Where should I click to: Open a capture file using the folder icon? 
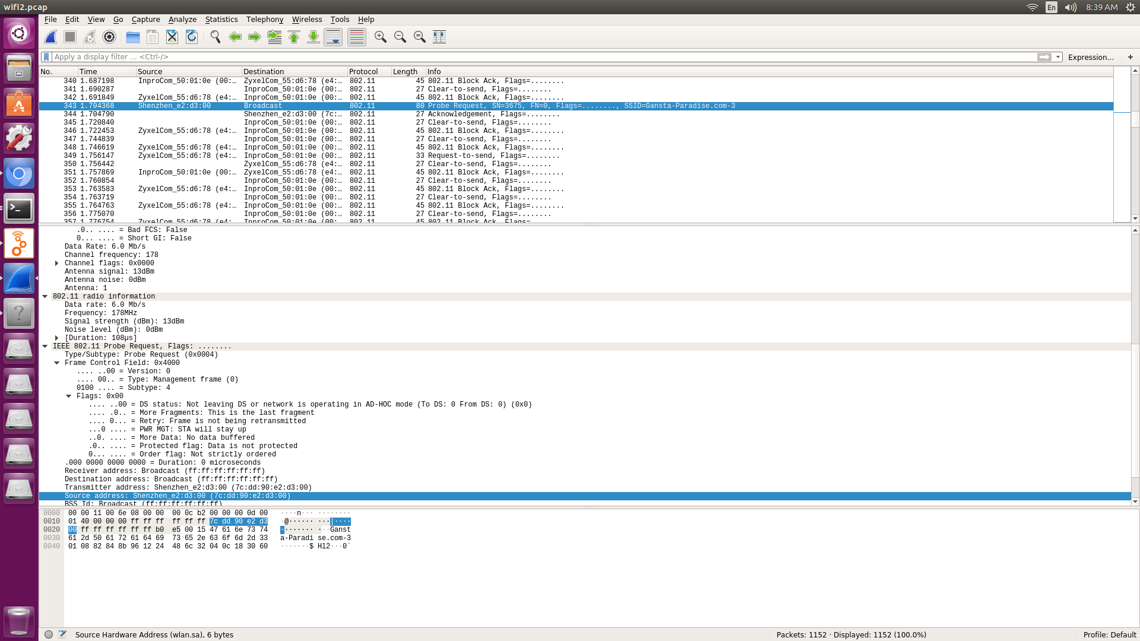133,36
